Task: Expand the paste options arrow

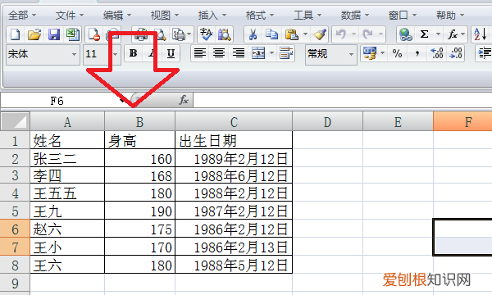Action: tap(305, 34)
